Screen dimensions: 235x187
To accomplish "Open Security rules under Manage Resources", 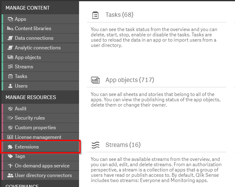I will 30,118.
